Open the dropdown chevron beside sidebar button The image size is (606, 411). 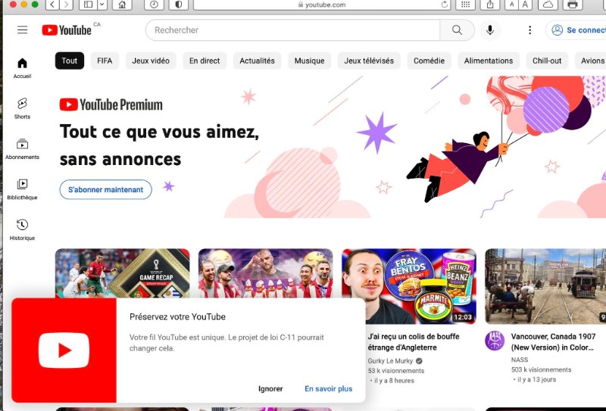click(102, 5)
